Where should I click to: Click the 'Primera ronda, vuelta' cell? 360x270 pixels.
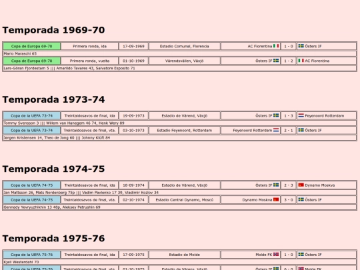click(x=89, y=61)
